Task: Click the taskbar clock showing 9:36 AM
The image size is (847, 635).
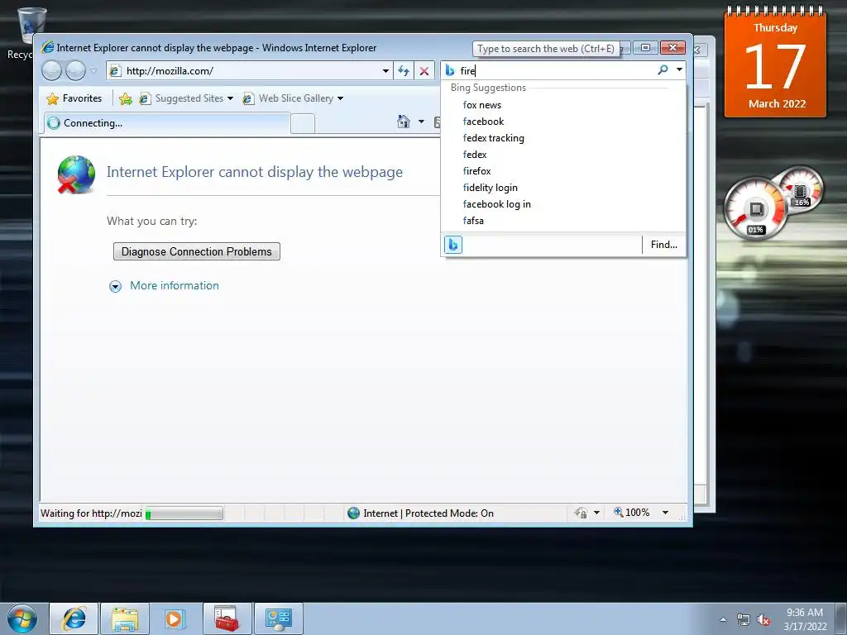Action: pyautogui.click(x=805, y=619)
